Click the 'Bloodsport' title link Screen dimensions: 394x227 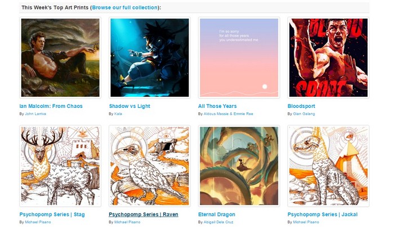[301, 106]
